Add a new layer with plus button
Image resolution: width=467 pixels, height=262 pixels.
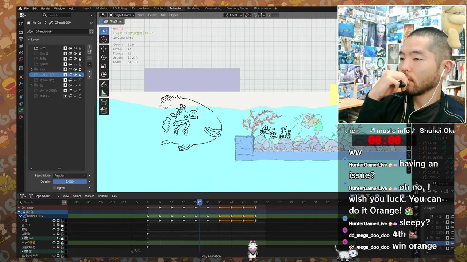[x=89, y=47]
